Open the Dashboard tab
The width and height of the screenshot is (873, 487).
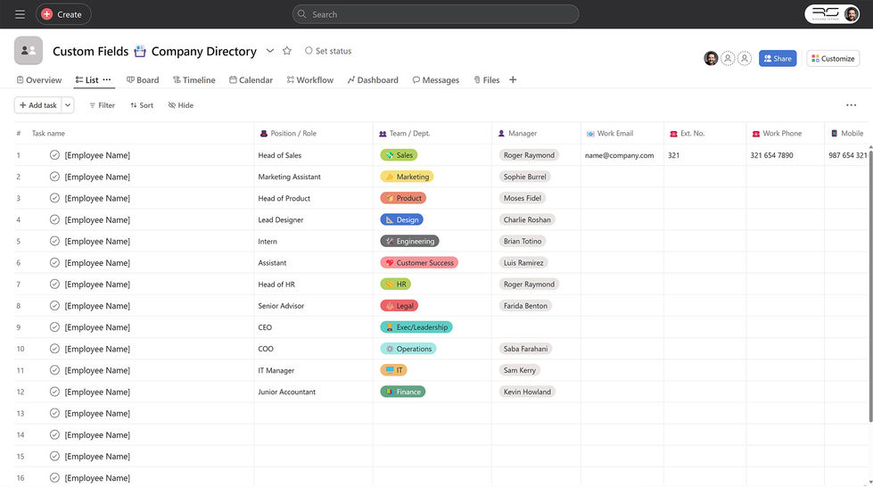[x=373, y=79]
